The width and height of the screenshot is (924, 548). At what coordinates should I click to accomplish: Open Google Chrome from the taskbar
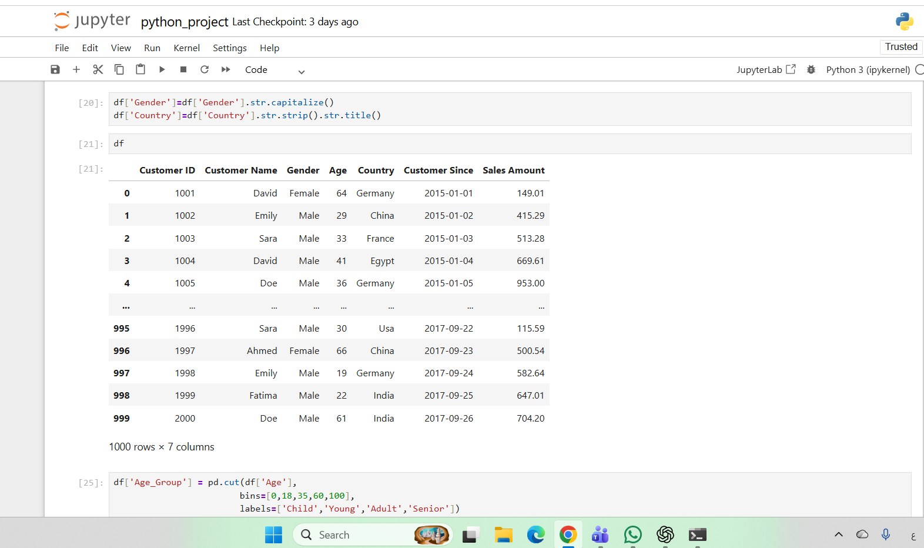[568, 534]
